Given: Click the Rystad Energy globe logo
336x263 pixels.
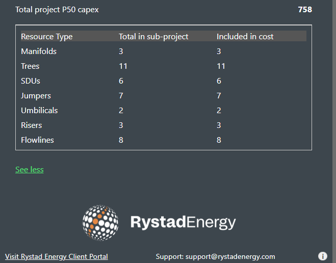Looking at the screenshot, I should (x=100, y=223).
